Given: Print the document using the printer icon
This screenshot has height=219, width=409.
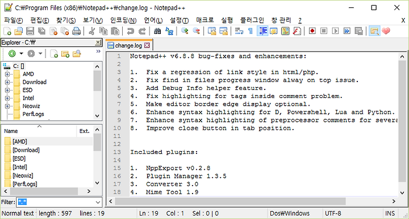Looking at the screenshot, I should (76, 31).
